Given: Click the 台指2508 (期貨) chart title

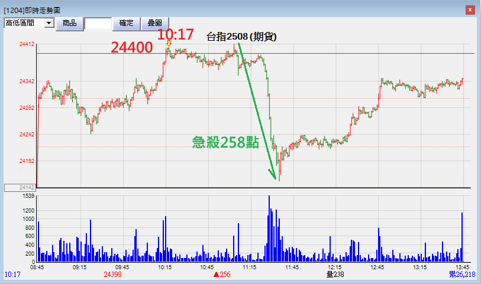Looking at the screenshot, I should point(241,37).
